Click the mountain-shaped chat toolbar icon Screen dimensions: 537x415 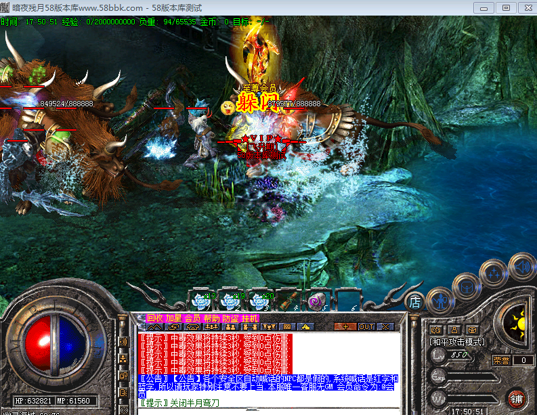[154, 327]
